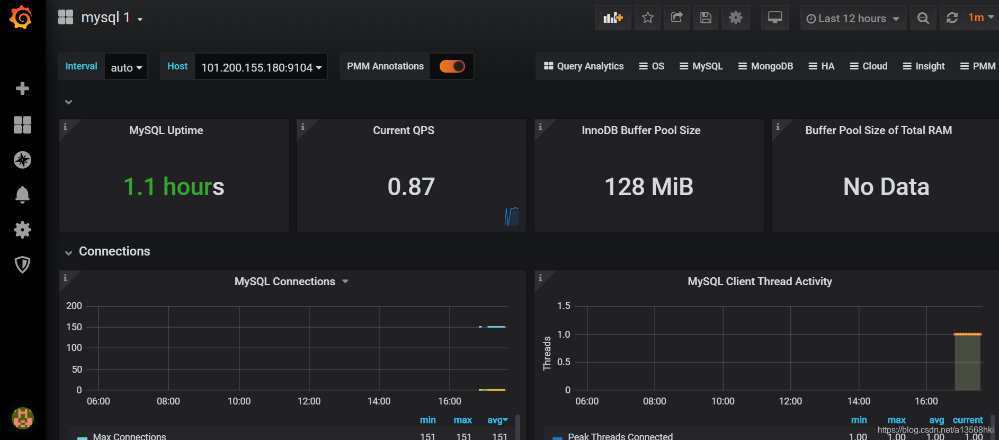Open the Interval auto dropdown
The width and height of the screenshot is (999, 440).
coord(126,67)
